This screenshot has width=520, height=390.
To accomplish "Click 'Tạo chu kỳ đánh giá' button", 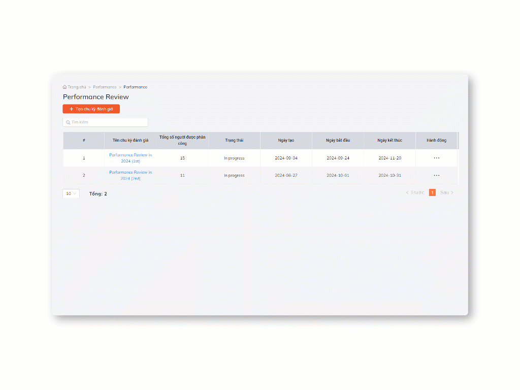I will (91, 109).
